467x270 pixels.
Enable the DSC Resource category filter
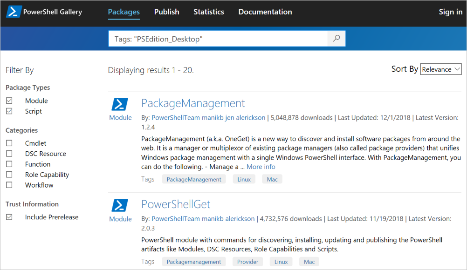tap(9, 153)
